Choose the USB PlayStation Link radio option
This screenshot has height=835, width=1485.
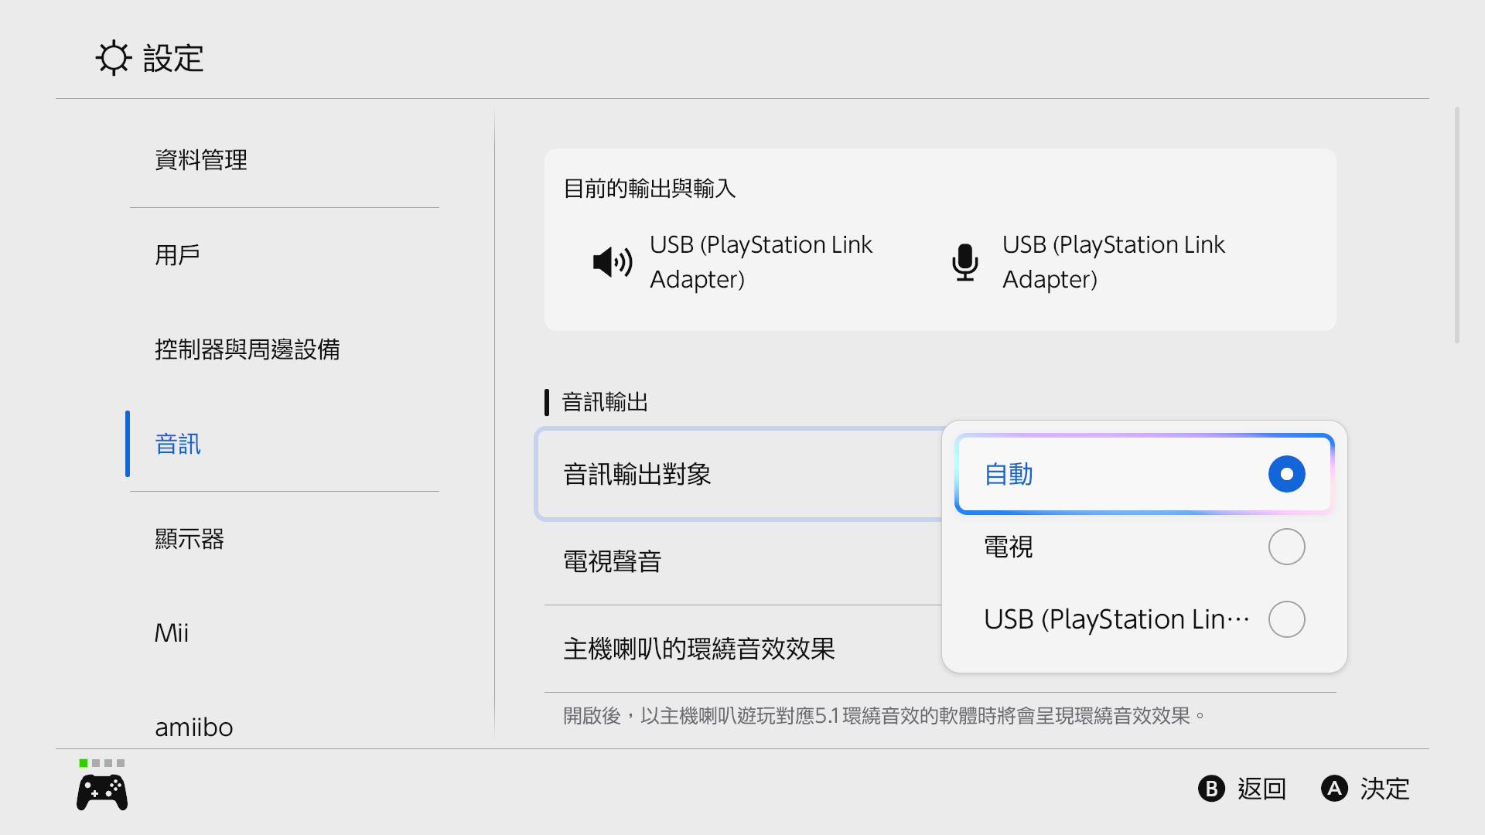coord(1286,619)
